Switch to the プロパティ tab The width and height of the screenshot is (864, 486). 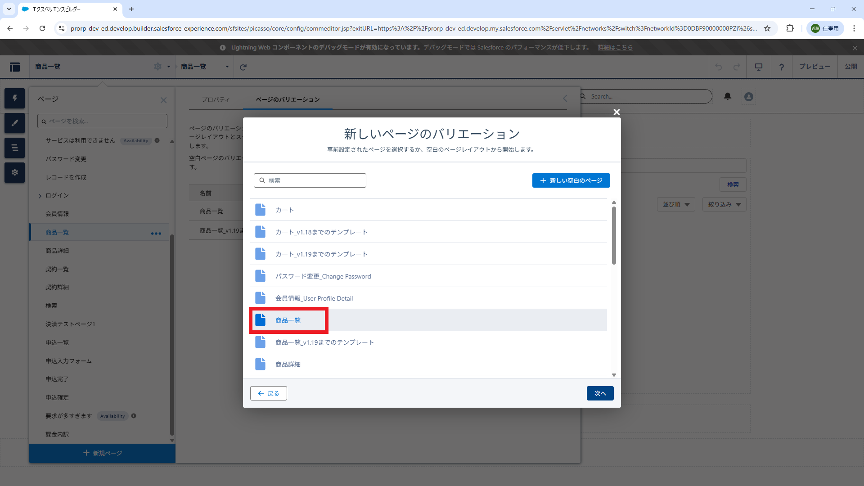pyautogui.click(x=216, y=99)
